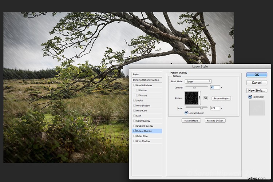Select the Bevel & Emboss label
The height and width of the screenshot is (182, 273).
click(144, 85)
